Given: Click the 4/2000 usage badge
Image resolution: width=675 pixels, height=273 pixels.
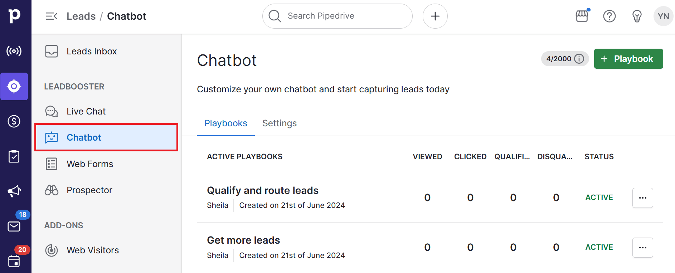Looking at the screenshot, I should coord(565,59).
